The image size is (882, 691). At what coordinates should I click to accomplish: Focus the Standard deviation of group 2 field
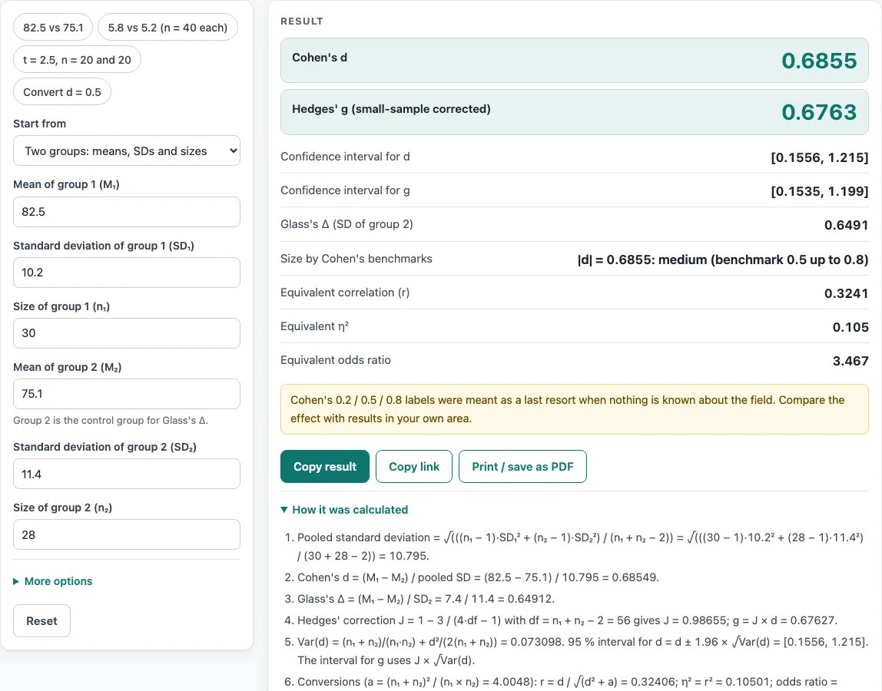[x=127, y=474]
